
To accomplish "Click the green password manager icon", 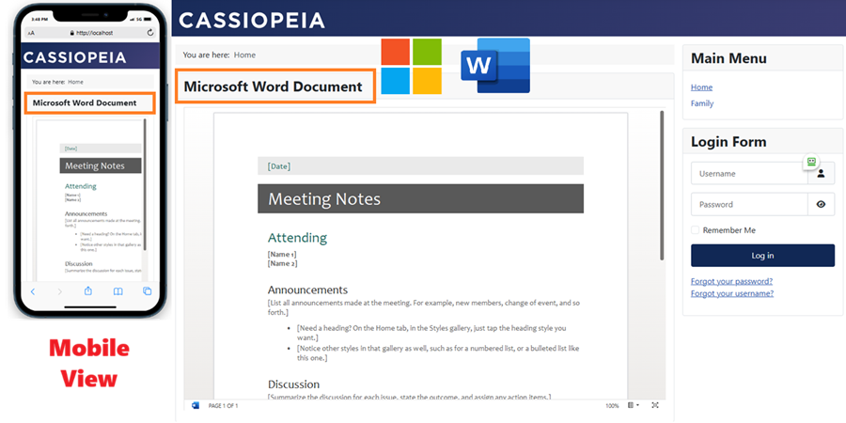I will point(811,162).
